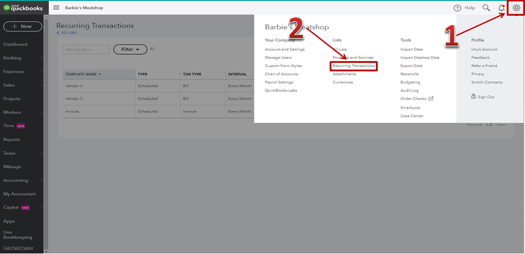Expand the Sales sidebar submenu
The height and width of the screenshot is (254, 525).
(x=42, y=85)
